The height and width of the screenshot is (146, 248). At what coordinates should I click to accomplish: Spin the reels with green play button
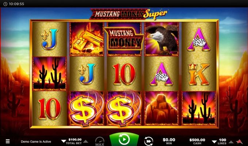124,139
